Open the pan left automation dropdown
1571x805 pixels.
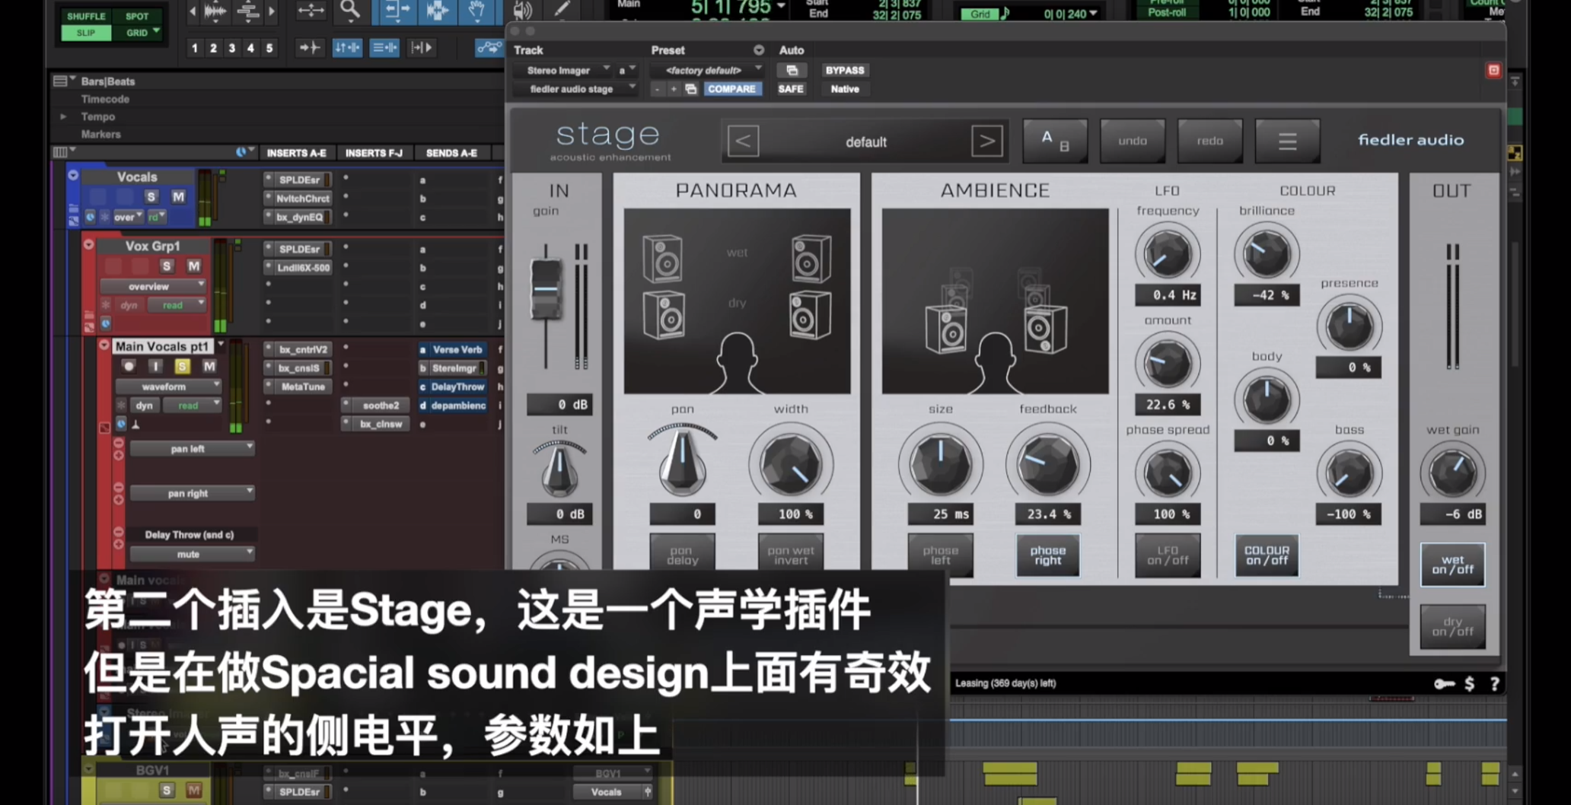point(192,449)
